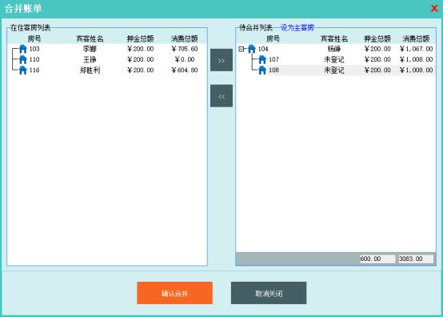Move selected room to merge list (>>)
Image resolution: width=443 pixels, height=317 pixels.
[x=221, y=60]
